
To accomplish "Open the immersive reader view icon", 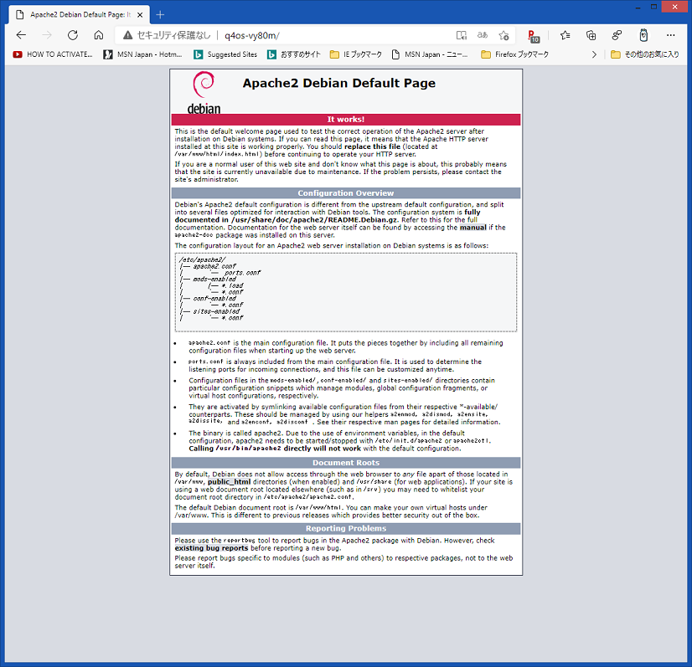I will click(x=462, y=35).
